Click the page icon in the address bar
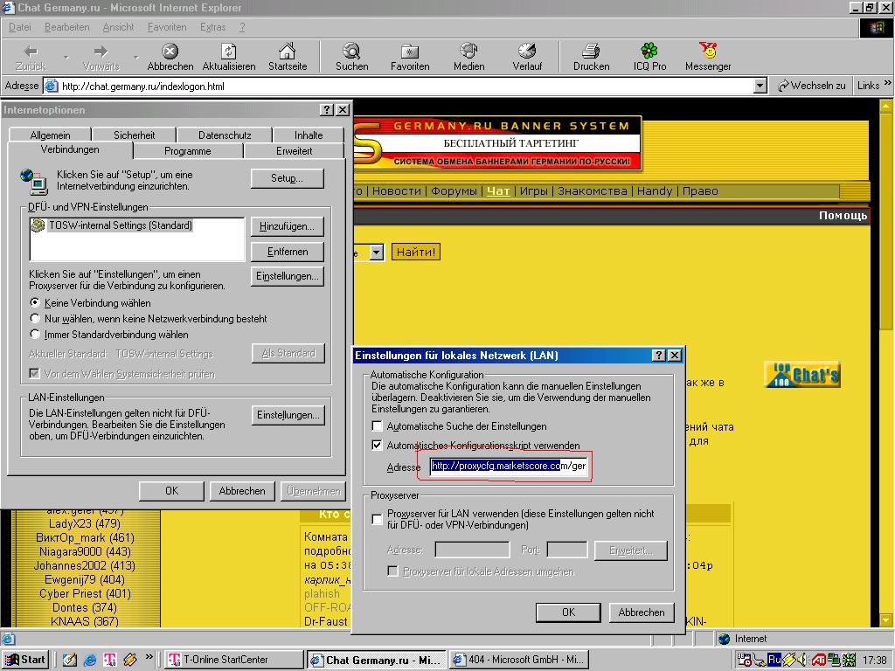The image size is (895, 671). pyautogui.click(x=52, y=86)
